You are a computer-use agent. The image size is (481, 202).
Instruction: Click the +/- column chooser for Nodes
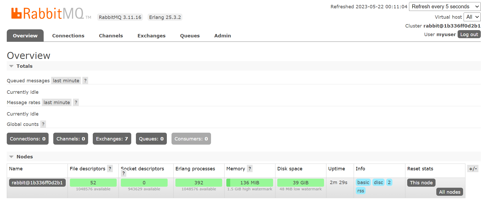coord(473,169)
